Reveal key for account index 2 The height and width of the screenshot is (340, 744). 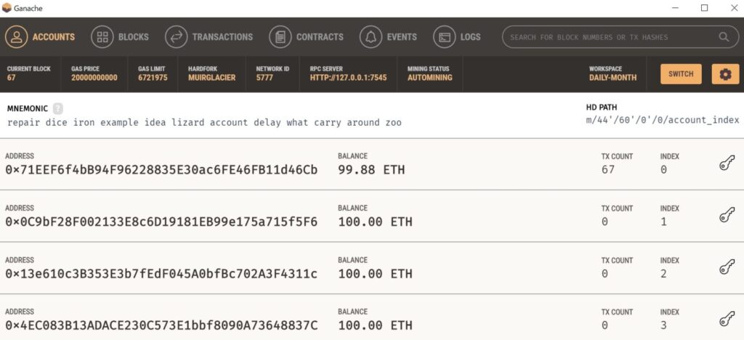click(x=727, y=268)
